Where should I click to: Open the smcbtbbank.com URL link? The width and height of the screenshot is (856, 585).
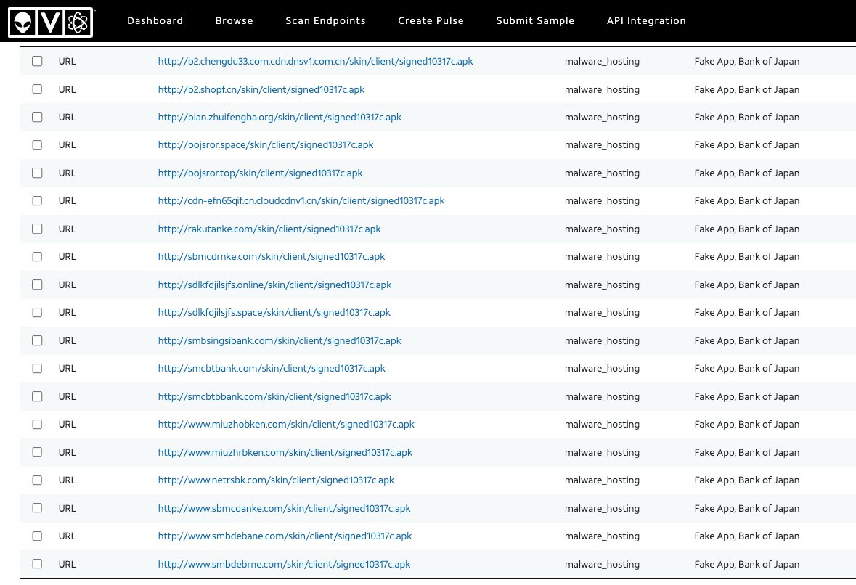pyautogui.click(x=274, y=397)
